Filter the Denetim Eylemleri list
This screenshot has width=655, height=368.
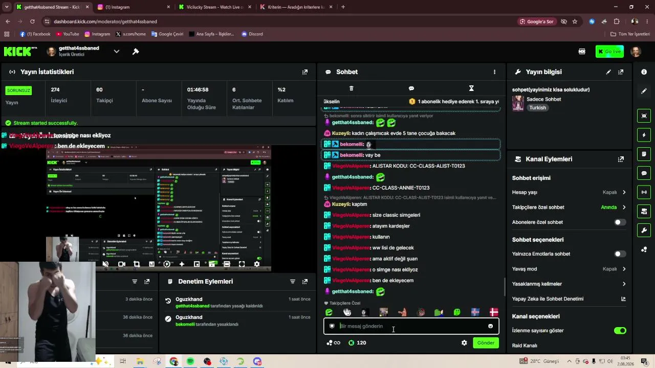pyautogui.click(x=293, y=282)
